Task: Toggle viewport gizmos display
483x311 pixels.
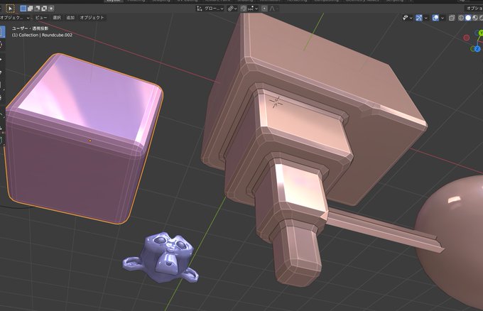Action: tap(419, 18)
